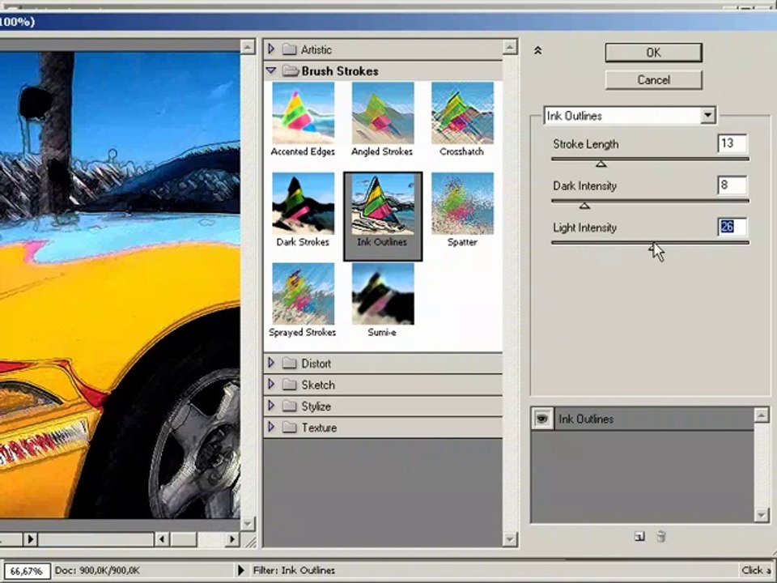The height and width of the screenshot is (583, 777).
Task: Select the Accented Edges filter thumbnail
Action: pos(303,113)
